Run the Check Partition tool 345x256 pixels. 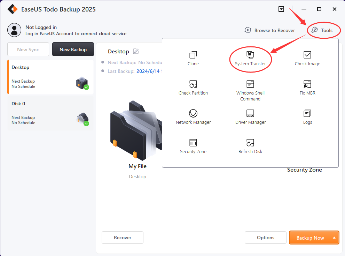pos(193,88)
